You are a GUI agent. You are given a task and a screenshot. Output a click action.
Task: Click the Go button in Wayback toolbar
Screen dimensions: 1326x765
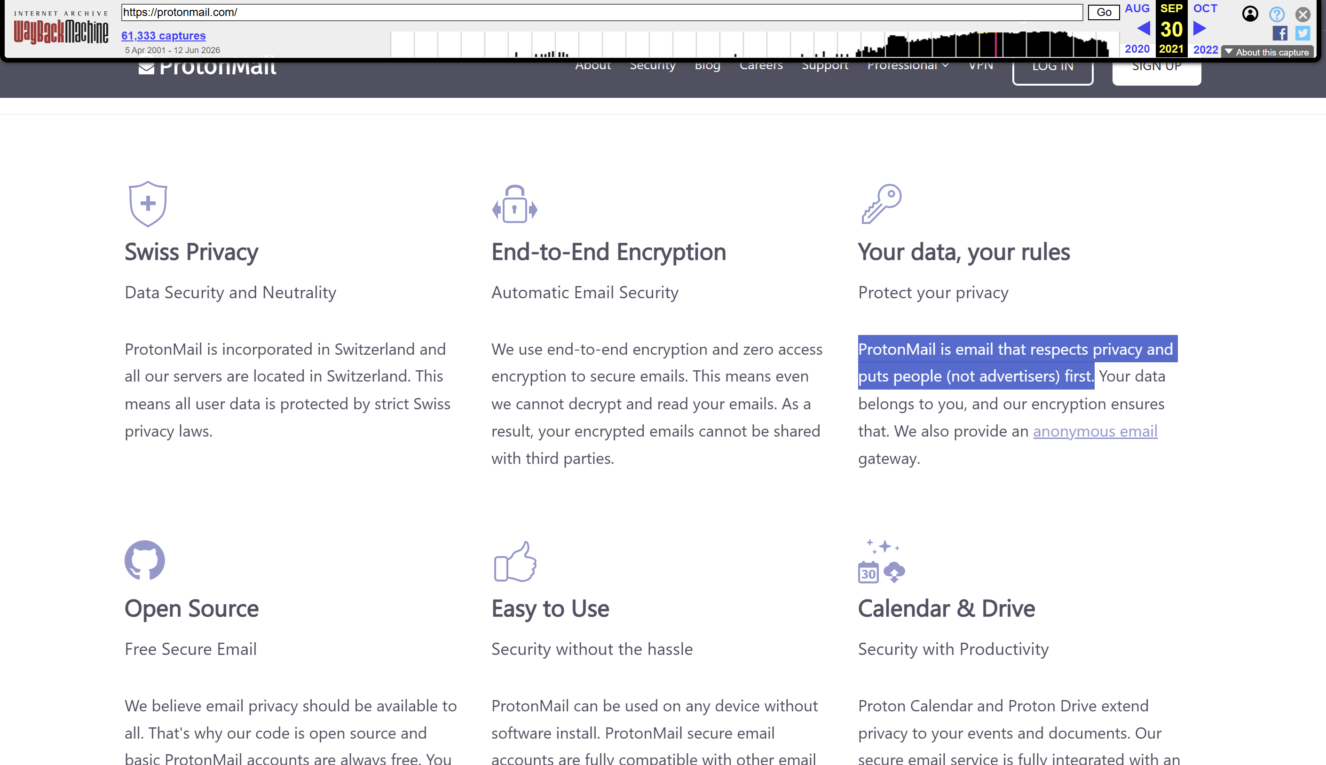pyautogui.click(x=1104, y=12)
